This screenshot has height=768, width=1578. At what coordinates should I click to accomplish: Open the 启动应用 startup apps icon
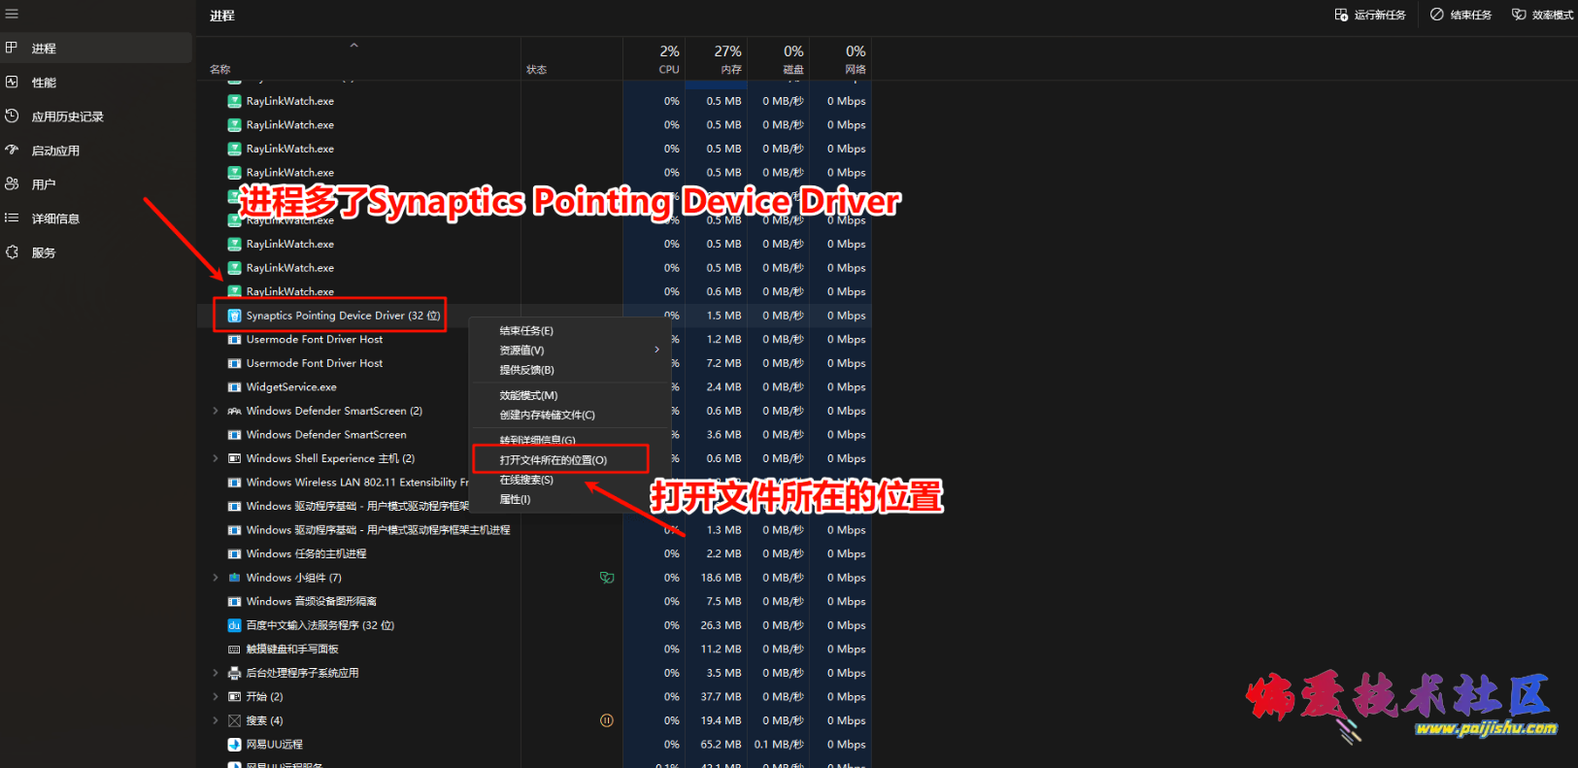click(12, 150)
